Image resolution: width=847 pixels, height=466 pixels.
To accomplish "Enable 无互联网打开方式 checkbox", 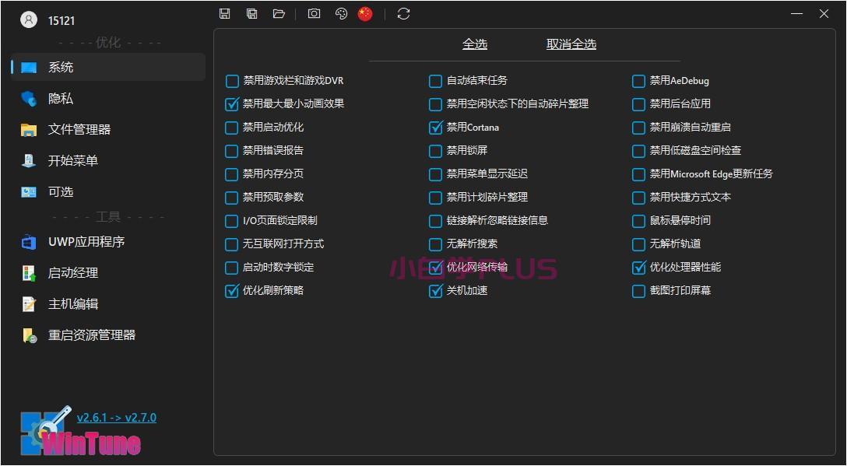I will (232, 244).
